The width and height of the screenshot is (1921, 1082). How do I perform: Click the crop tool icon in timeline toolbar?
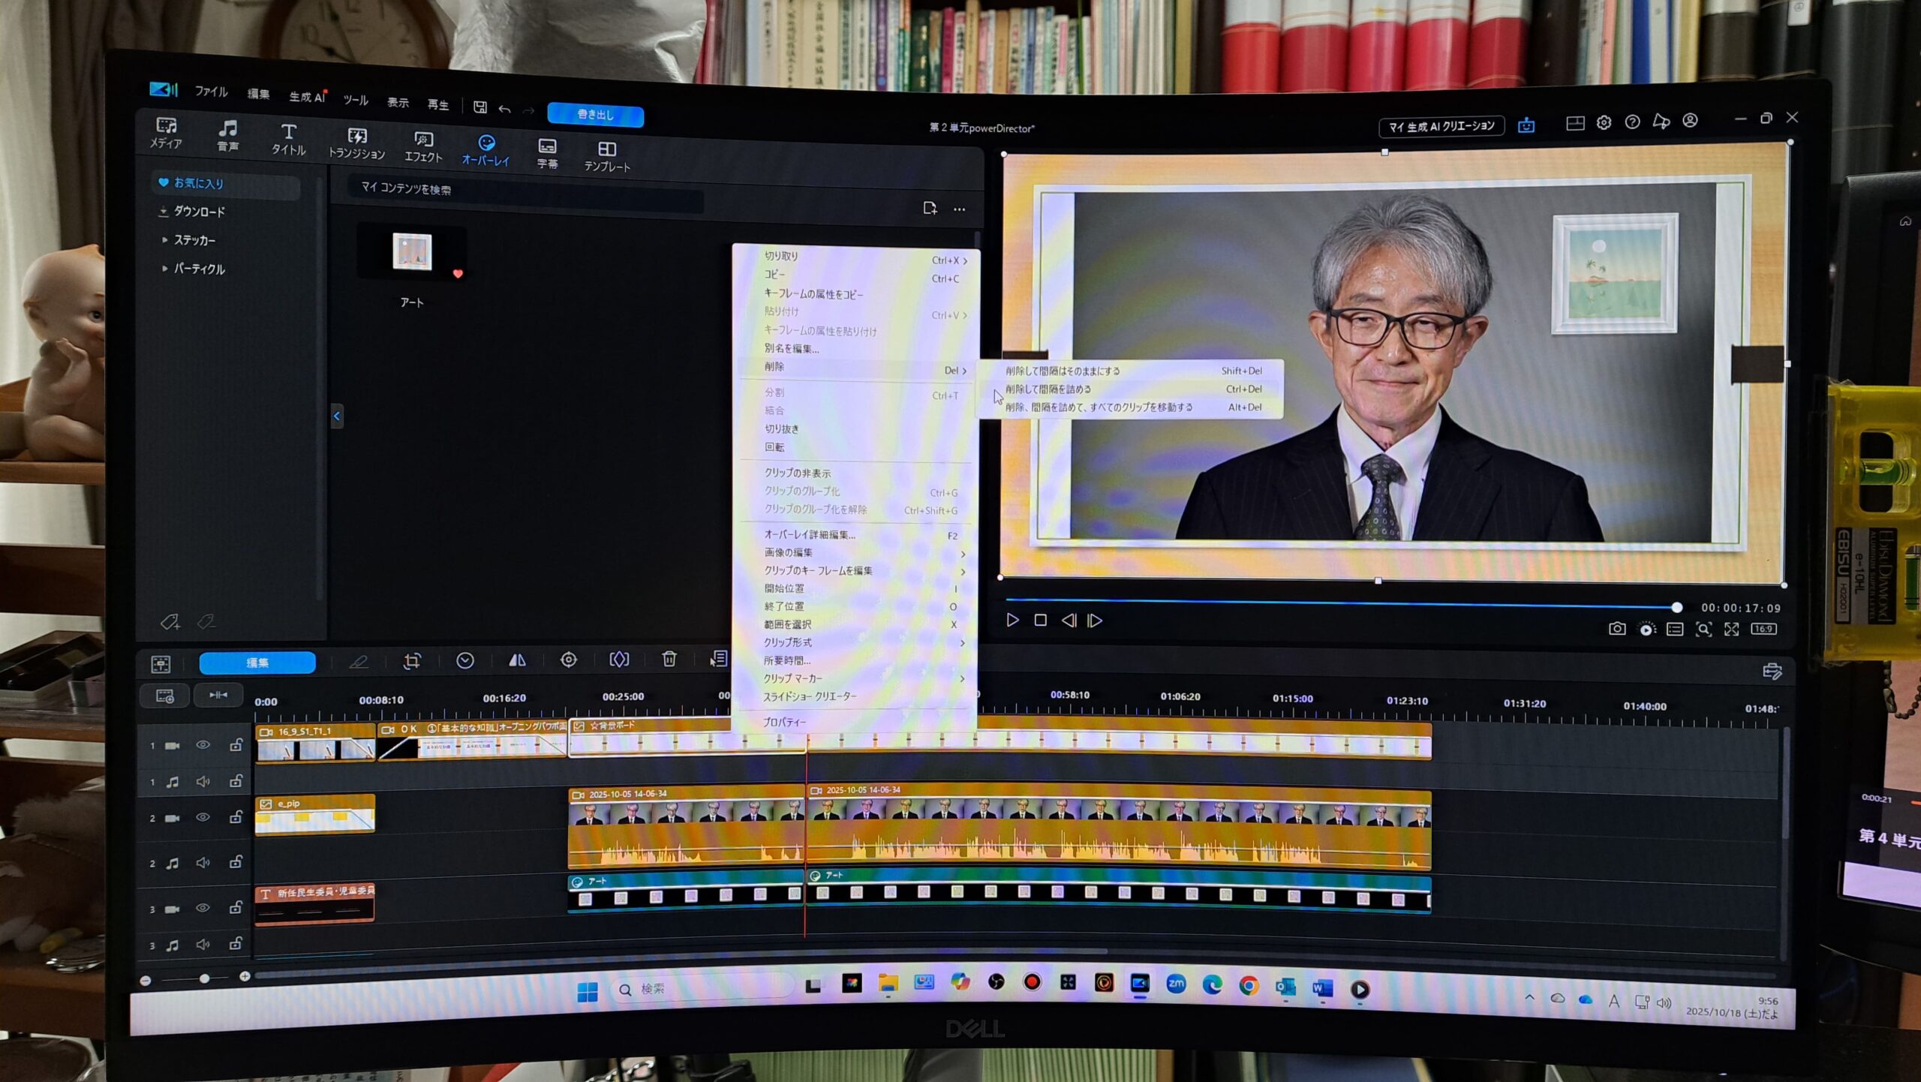[x=412, y=660]
